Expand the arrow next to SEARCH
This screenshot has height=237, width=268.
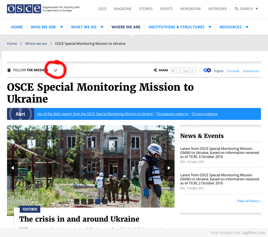click(257, 9)
